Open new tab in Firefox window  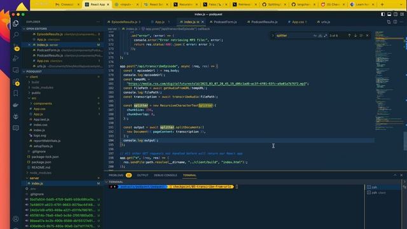click(x=382, y=4)
